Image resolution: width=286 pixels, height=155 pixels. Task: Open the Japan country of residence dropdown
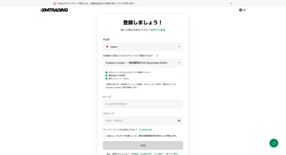143,47
